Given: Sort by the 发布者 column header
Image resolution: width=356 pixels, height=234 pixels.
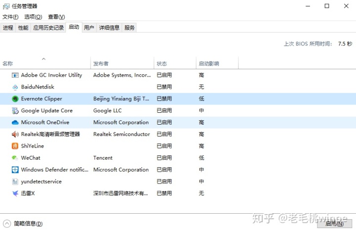Looking at the screenshot, I should coord(122,62).
